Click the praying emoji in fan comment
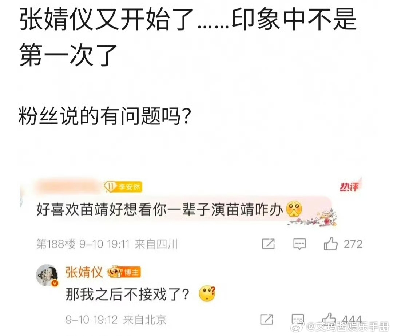 (x=294, y=209)
